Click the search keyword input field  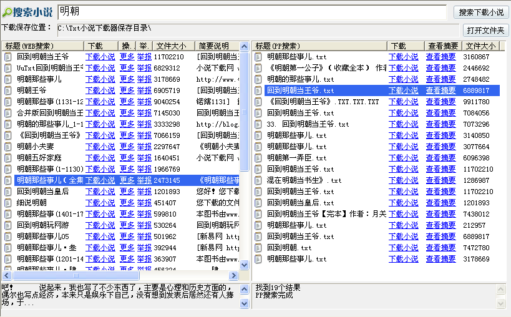click(x=252, y=12)
